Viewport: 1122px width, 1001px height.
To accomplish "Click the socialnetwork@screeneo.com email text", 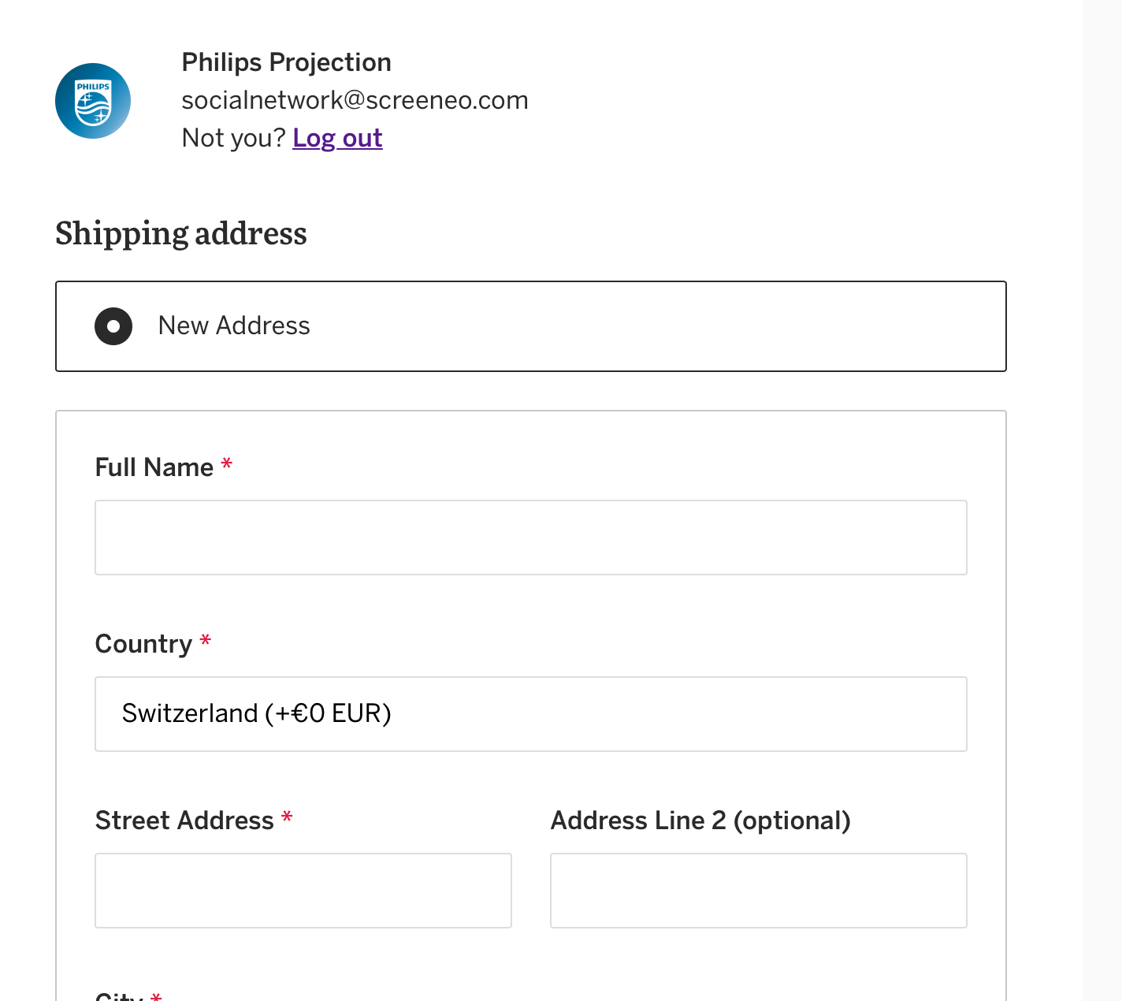I will point(355,100).
